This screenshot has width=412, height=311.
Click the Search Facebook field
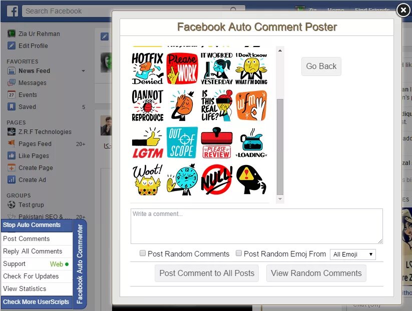(x=134, y=11)
